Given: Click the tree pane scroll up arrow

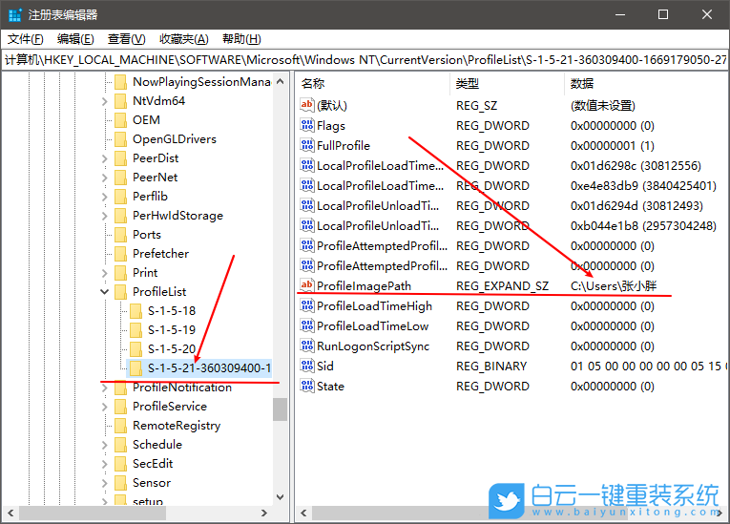Looking at the screenshot, I should coord(281,81).
